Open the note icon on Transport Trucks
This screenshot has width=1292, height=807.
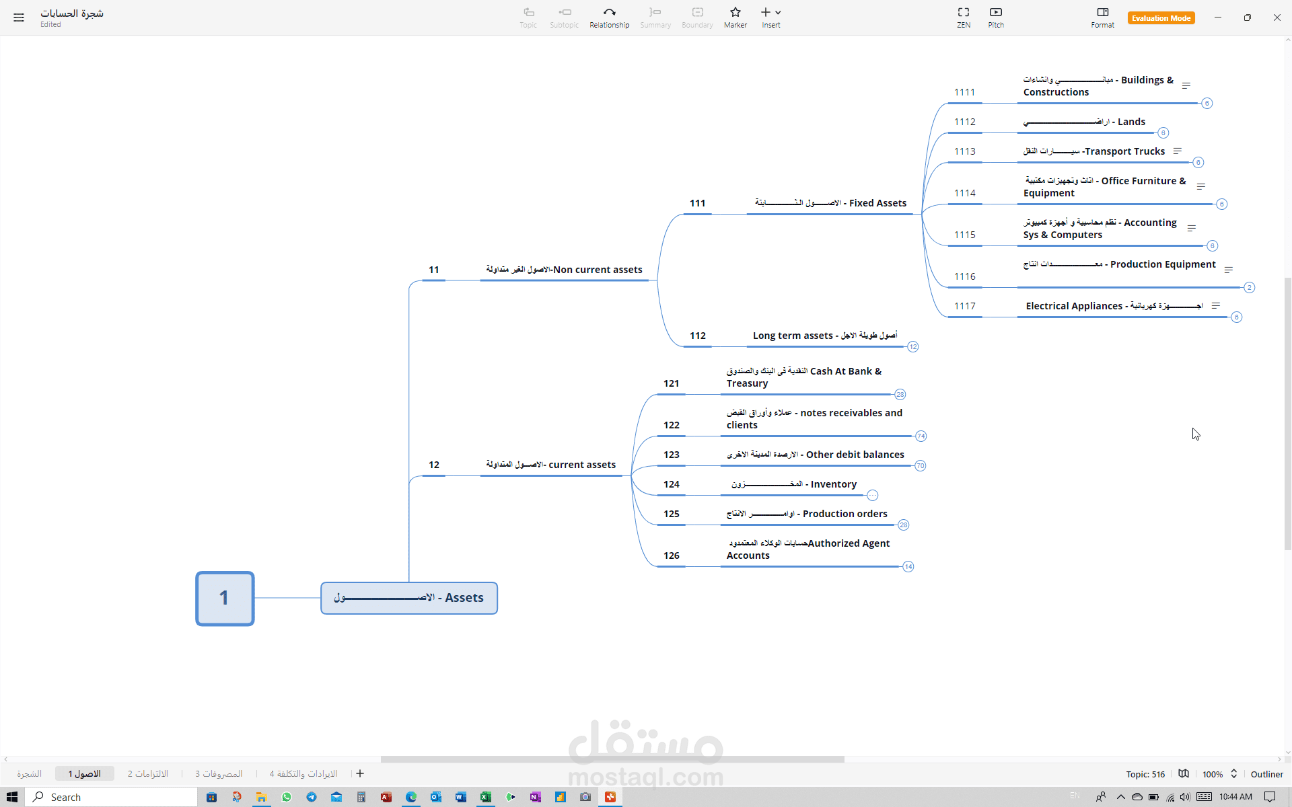[1178, 151]
